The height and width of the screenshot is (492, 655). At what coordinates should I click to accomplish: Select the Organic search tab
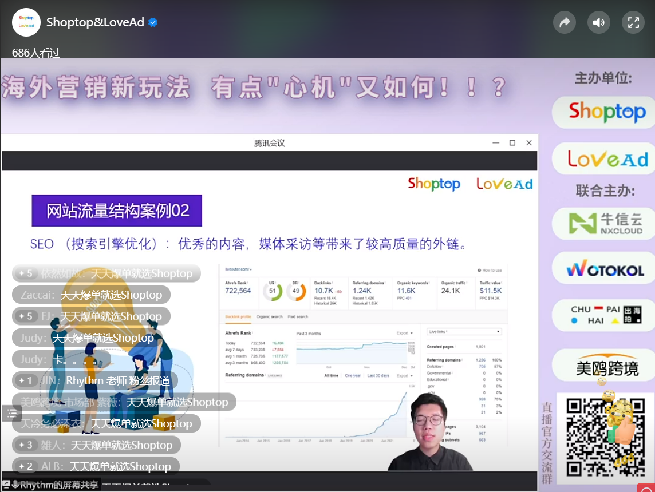(x=270, y=317)
